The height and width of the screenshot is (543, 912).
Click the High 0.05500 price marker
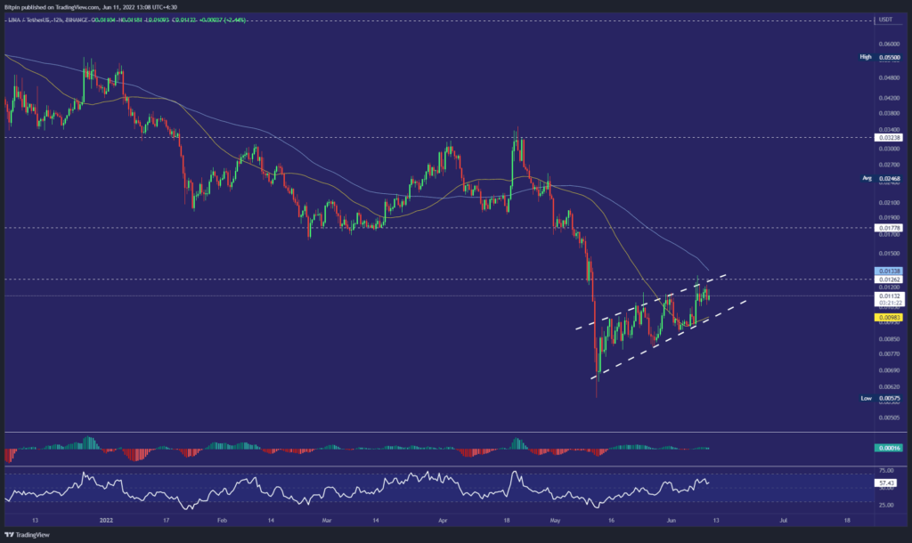[x=891, y=57]
